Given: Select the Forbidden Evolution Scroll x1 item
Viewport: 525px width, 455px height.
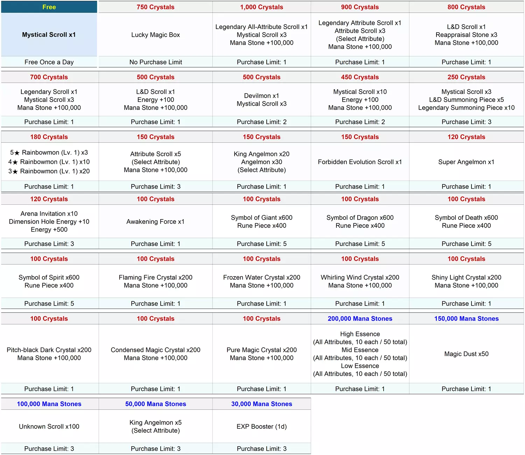Looking at the screenshot, I should (x=360, y=162).
